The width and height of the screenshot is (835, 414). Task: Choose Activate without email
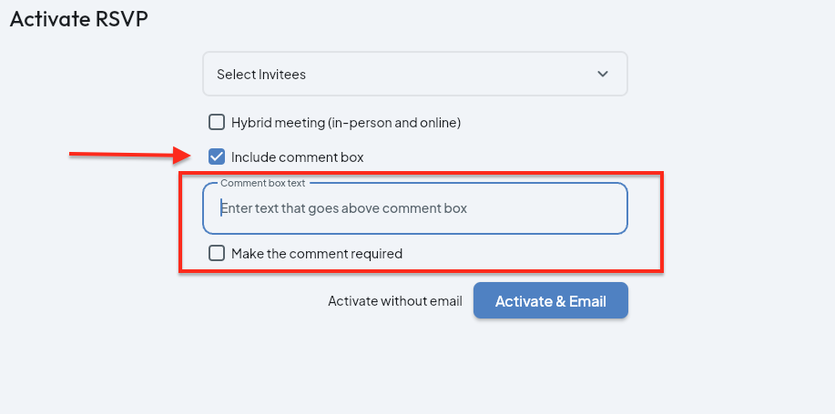tap(395, 301)
